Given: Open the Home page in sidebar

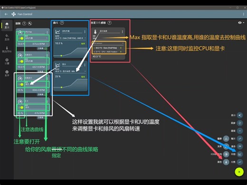Looking at the screenshot, I should (7, 25).
